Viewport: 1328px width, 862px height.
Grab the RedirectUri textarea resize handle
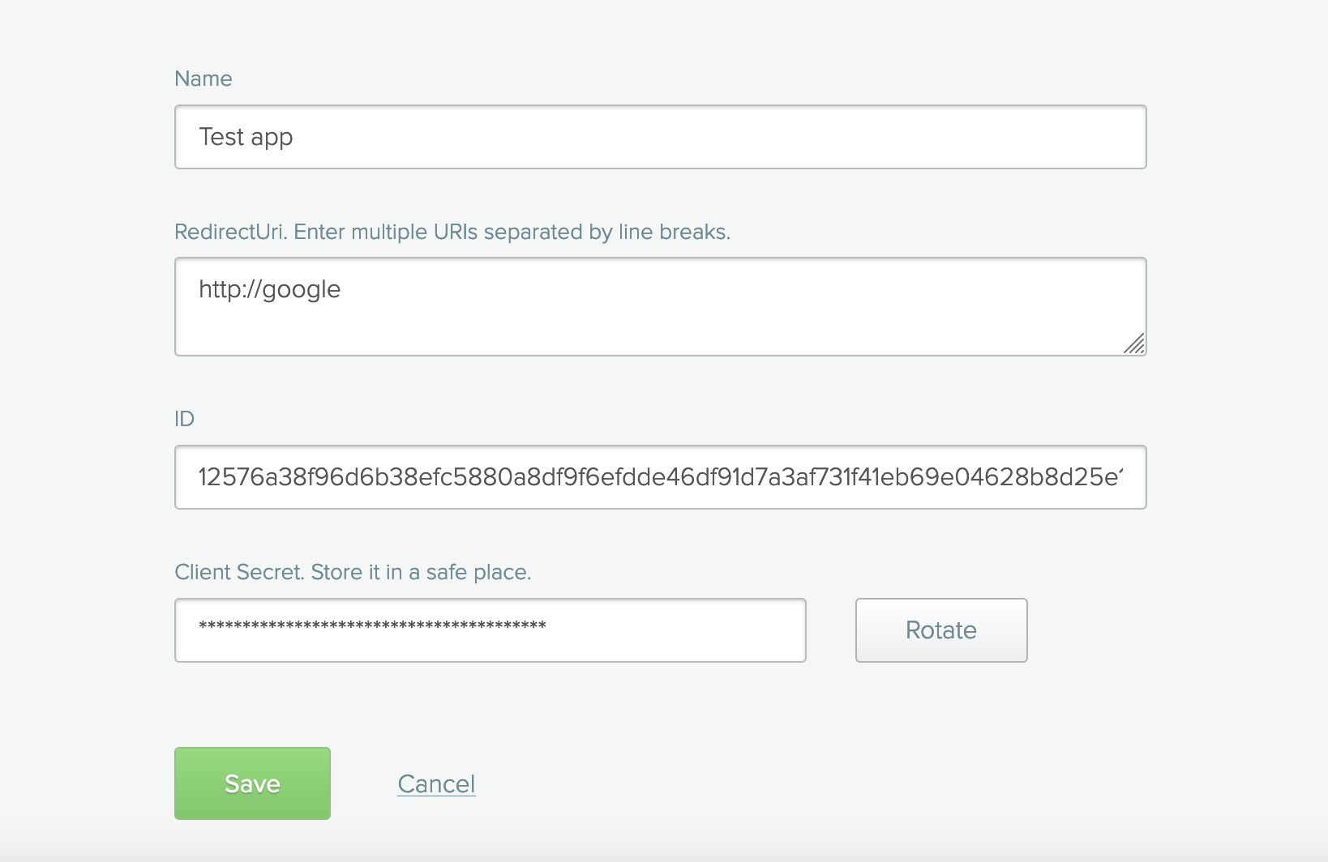(1134, 344)
